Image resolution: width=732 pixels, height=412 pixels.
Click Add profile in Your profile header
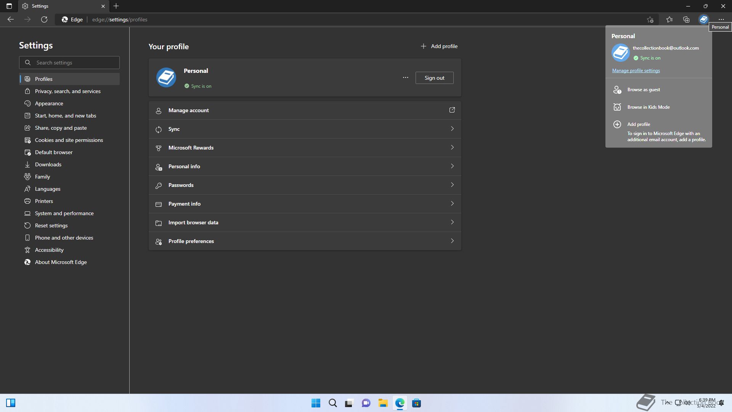coord(439,46)
